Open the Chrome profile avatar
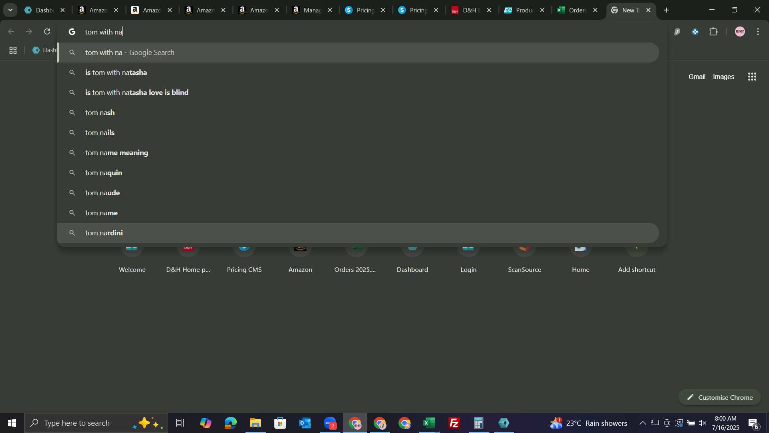Screen dimensions: 769x433 click(x=740, y=31)
